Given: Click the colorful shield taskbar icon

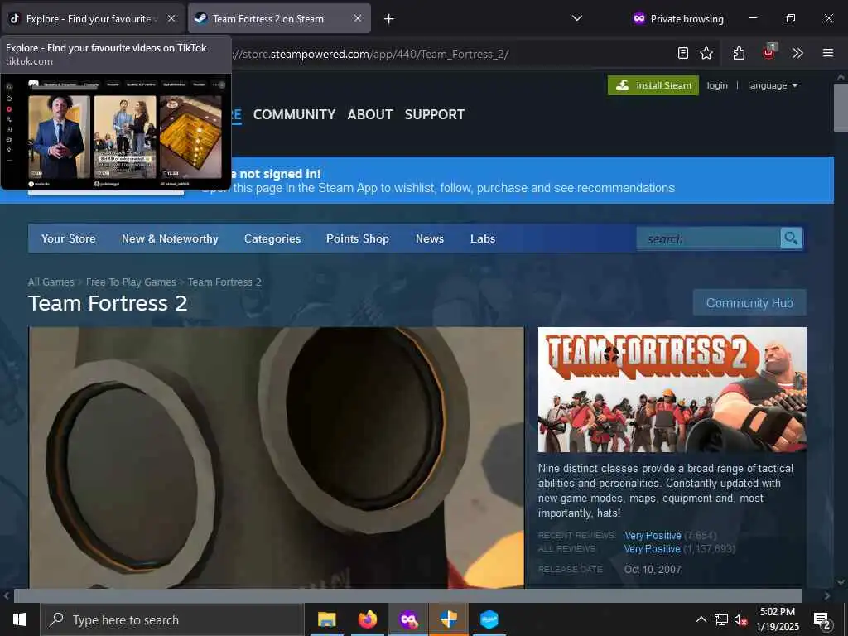Looking at the screenshot, I should coord(448,619).
